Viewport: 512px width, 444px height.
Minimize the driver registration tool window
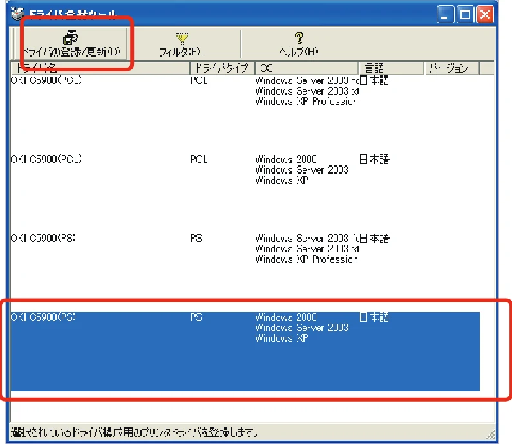coord(445,14)
